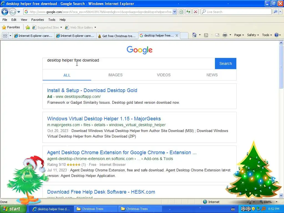Click the RSS Feeds icon

(206, 35)
